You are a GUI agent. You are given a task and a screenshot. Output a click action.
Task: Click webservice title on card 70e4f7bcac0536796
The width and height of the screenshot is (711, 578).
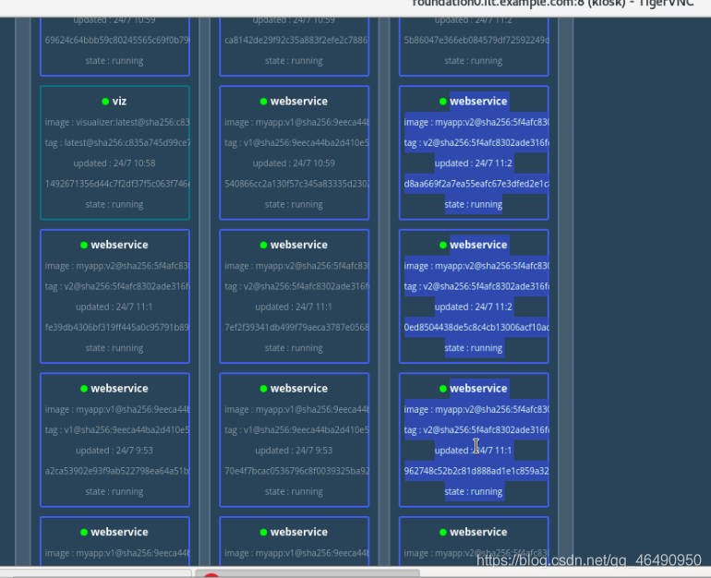(299, 389)
